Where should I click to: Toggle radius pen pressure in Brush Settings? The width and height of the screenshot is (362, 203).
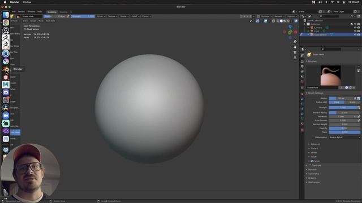point(355,98)
